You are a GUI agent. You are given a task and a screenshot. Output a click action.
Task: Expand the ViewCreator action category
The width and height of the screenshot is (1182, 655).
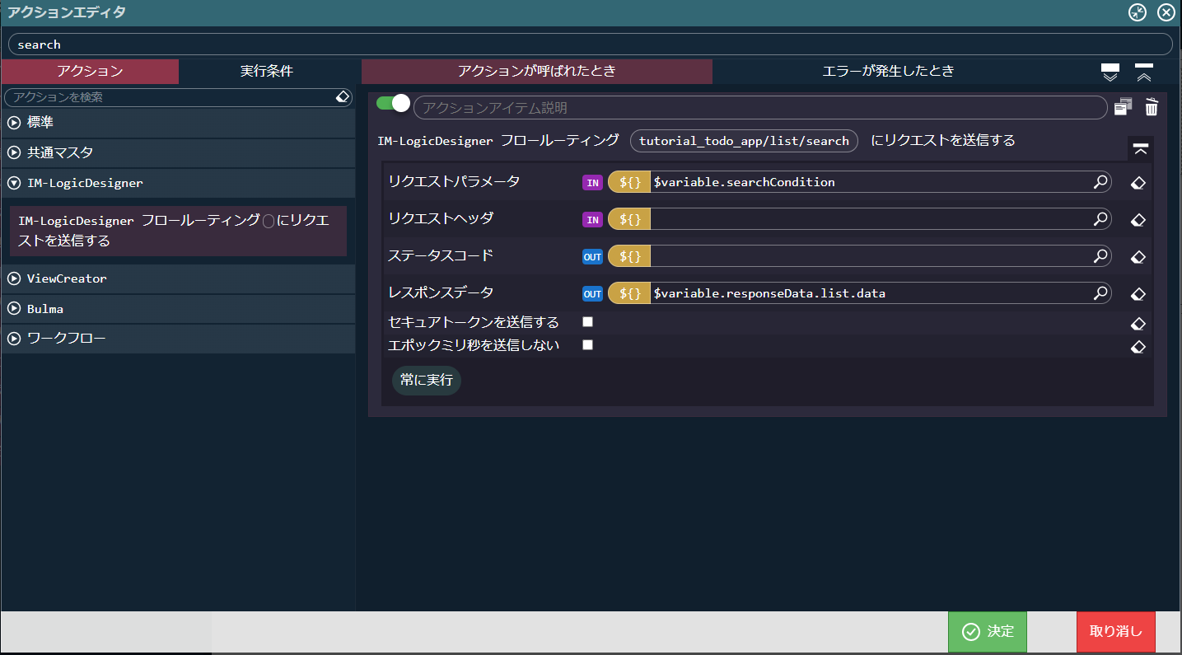pyautogui.click(x=178, y=278)
